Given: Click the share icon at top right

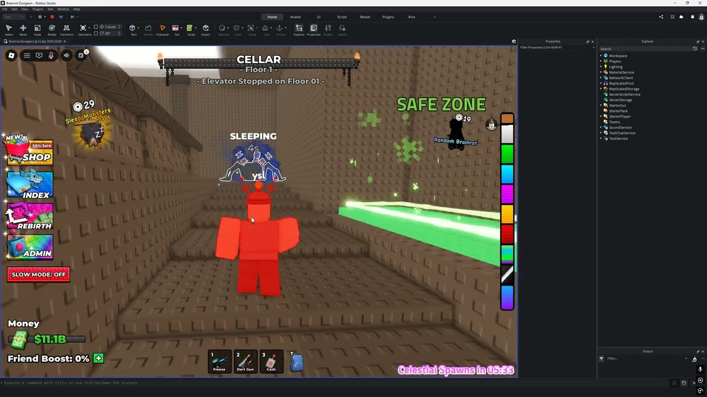Looking at the screenshot, I should pos(661,17).
